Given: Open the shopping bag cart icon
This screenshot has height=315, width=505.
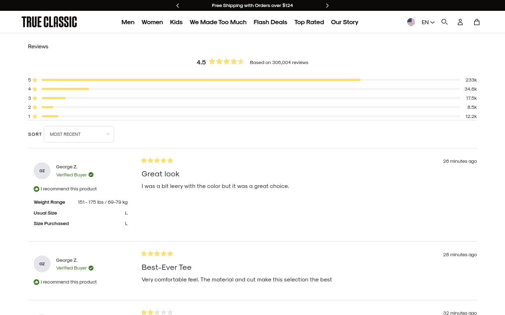Looking at the screenshot, I should point(477,22).
